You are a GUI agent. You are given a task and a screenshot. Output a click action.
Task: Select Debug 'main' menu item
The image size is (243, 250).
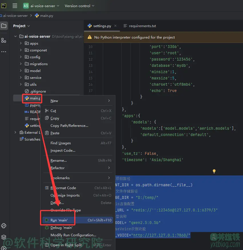[78, 228]
